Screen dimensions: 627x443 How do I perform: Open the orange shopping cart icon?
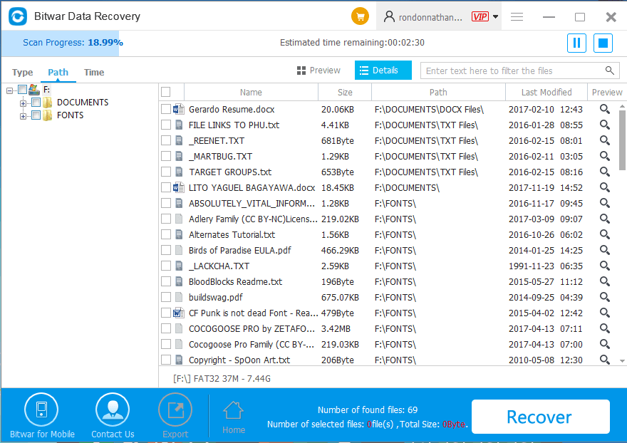(x=360, y=17)
